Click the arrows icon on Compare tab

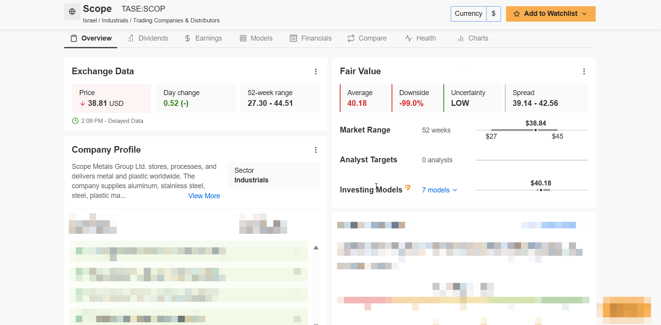351,38
